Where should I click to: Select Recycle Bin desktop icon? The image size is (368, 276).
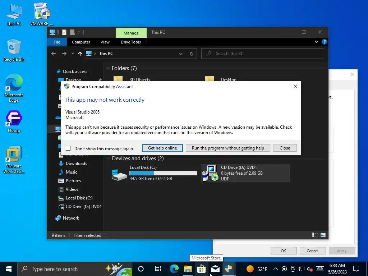(x=14, y=50)
